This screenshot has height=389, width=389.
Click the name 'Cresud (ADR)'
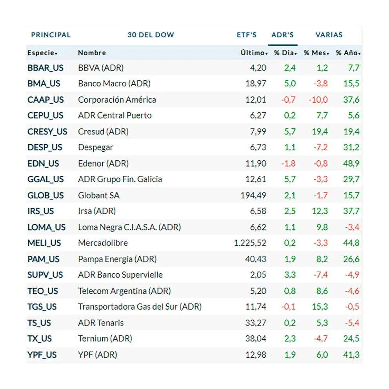coord(103,131)
